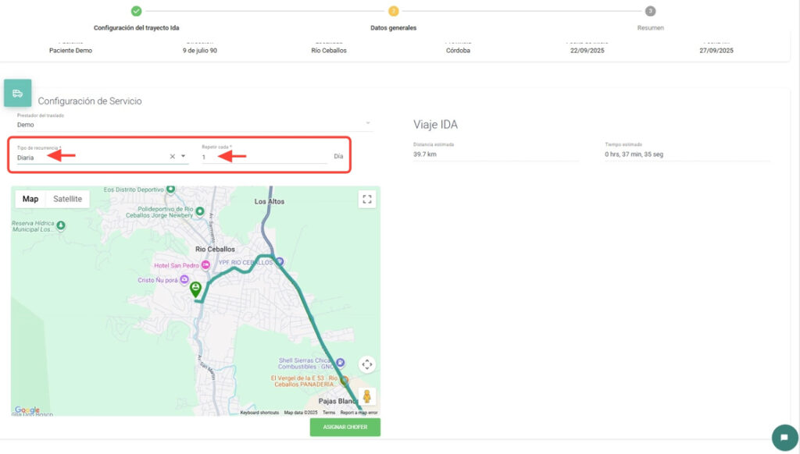Click the ambulance service icon badge
The width and height of the screenshot is (800, 454).
(x=17, y=93)
